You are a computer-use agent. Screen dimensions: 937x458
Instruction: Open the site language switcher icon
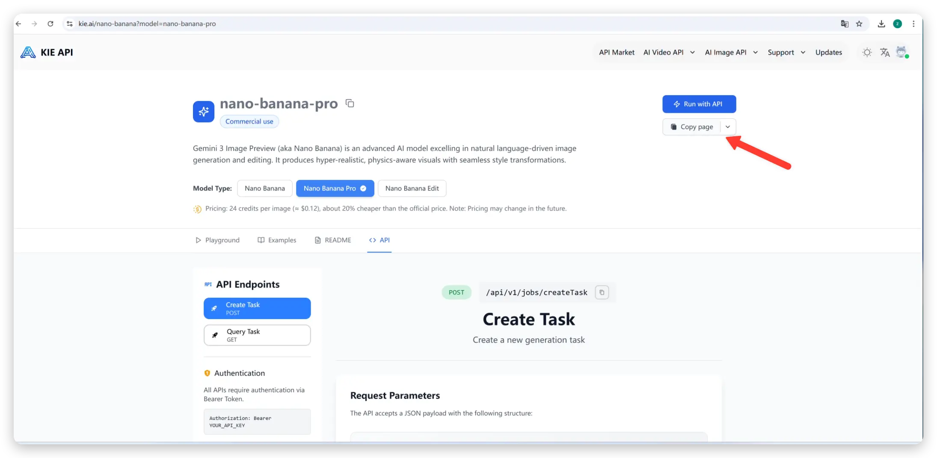pos(885,52)
